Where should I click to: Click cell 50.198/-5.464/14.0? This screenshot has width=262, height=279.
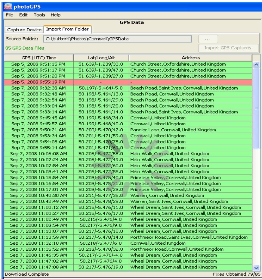click(101, 112)
